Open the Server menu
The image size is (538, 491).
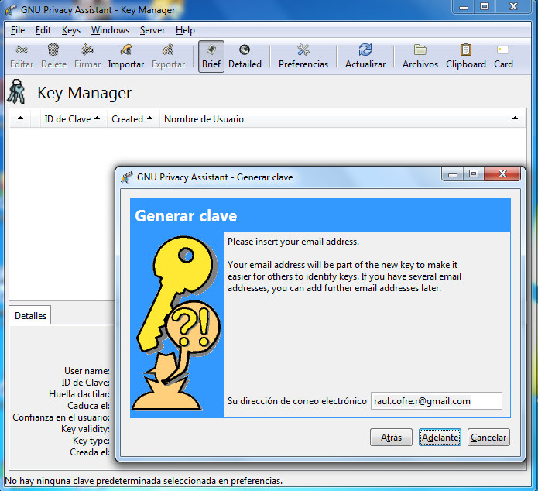coord(152,30)
